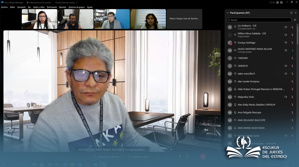The height and width of the screenshot is (167, 299).
Task: Open the reactions emoji button
Action: [187, 157]
